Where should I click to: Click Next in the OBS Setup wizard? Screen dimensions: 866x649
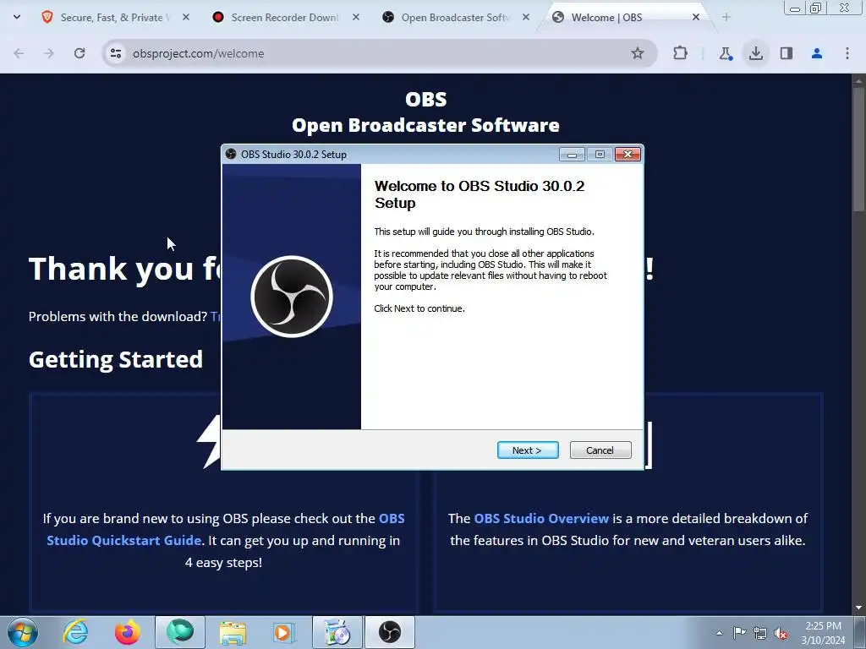click(x=528, y=450)
